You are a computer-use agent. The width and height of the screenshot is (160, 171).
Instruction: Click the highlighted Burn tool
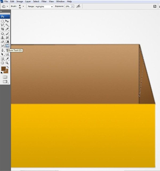pyautogui.click(x=7, y=46)
